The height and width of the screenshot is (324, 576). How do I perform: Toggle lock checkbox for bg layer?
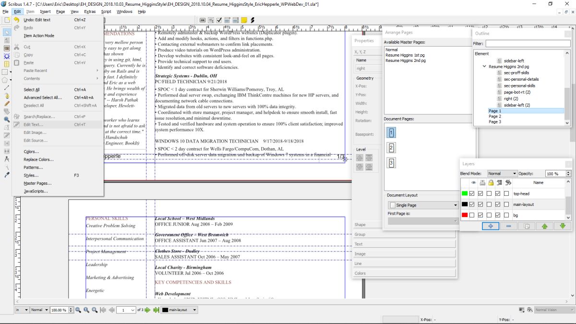[x=490, y=215]
